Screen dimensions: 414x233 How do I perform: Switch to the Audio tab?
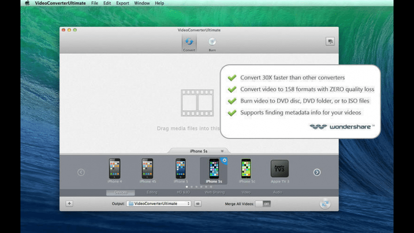click(x=277, y=193)
